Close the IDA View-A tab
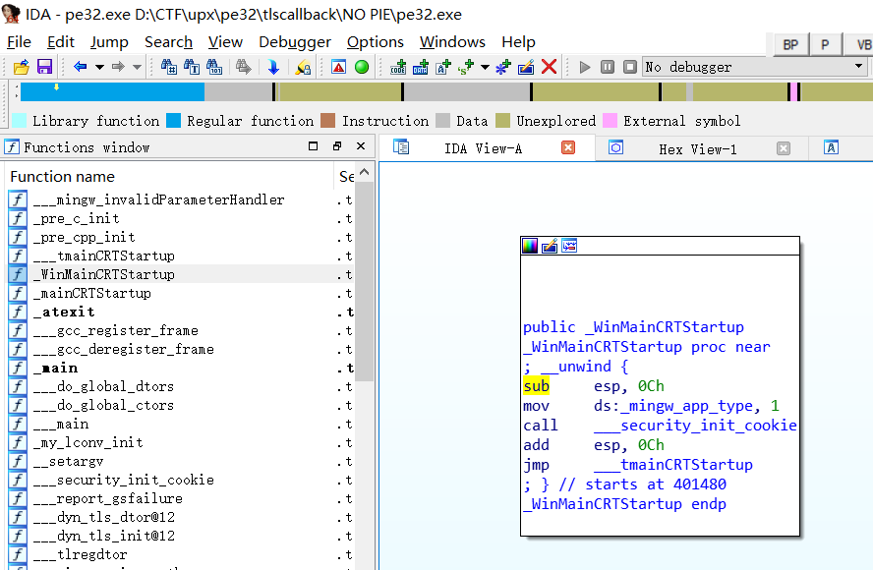The image size is (873, 570). pos(567,147)
